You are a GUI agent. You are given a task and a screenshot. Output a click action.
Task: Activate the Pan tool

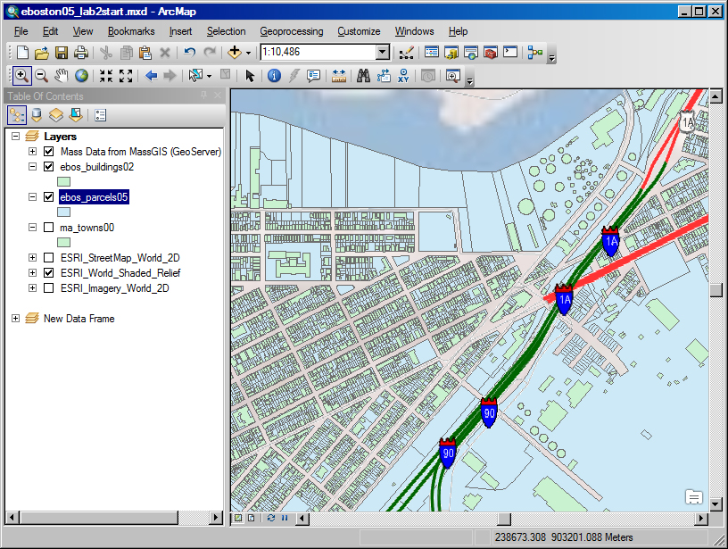[x=60, y=76]
